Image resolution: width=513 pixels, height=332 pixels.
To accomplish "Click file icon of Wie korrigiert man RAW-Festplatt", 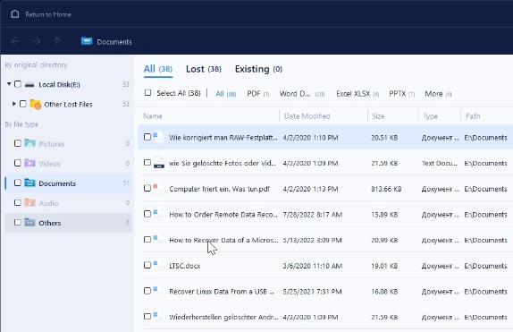I will point(159,137).
